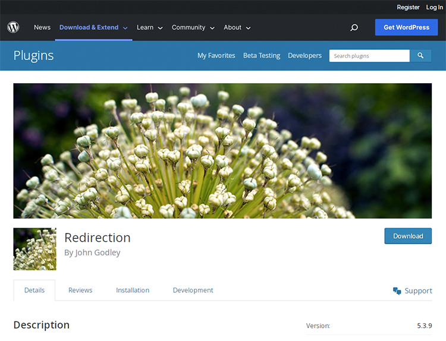Switch to the Reviews tab

80,291
